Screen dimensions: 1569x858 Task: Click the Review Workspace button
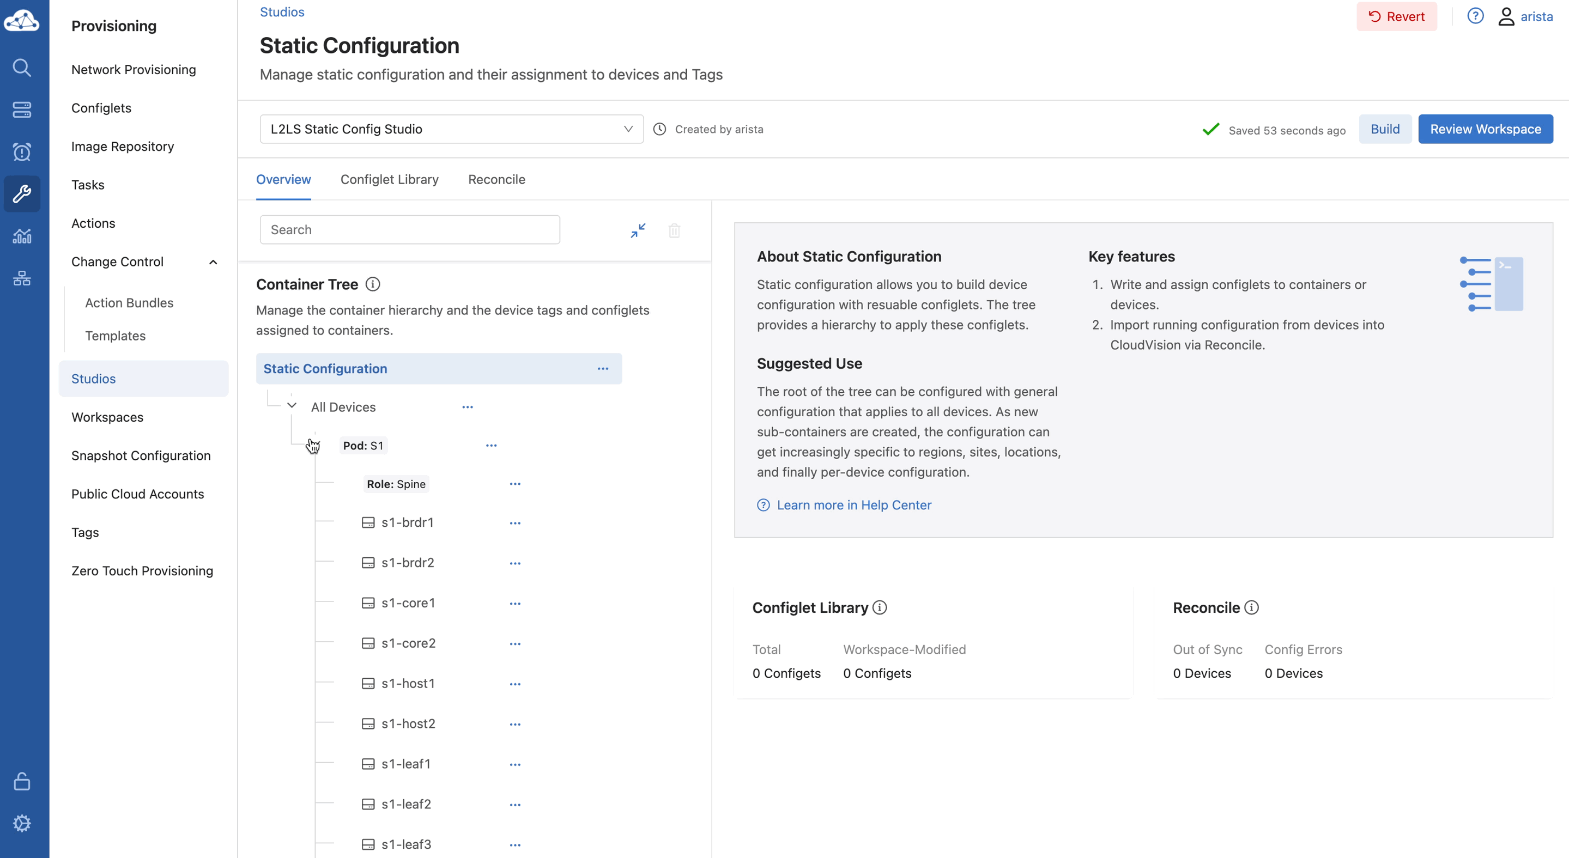click(x=1485, y=129)
